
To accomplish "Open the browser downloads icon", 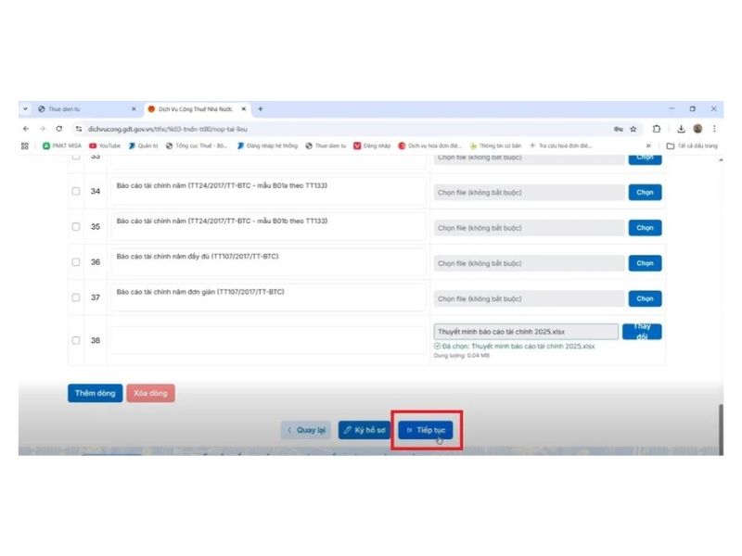I will (681, 129).
